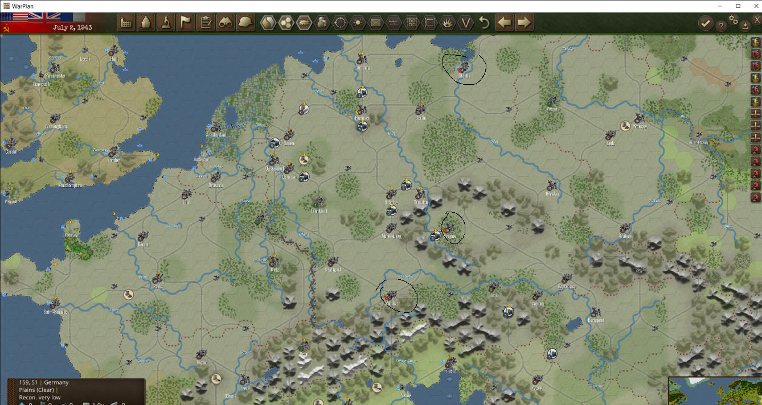Open the helmet unit roster screen

pyautogui.click(x=245, y=23)
